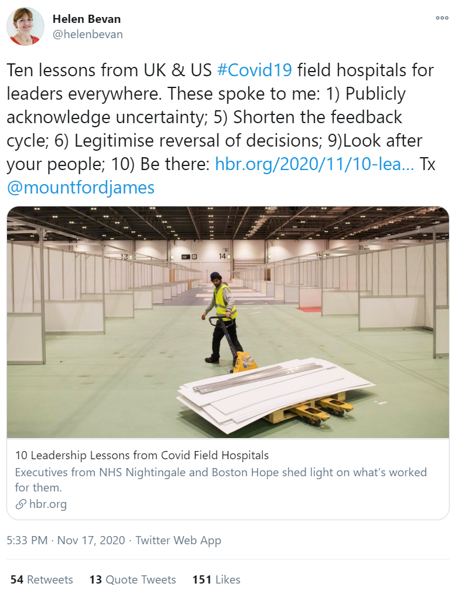Viewport: 456px width, 590px height.
Task: Open the @helenbevan handle
Action: click(88, 34)
